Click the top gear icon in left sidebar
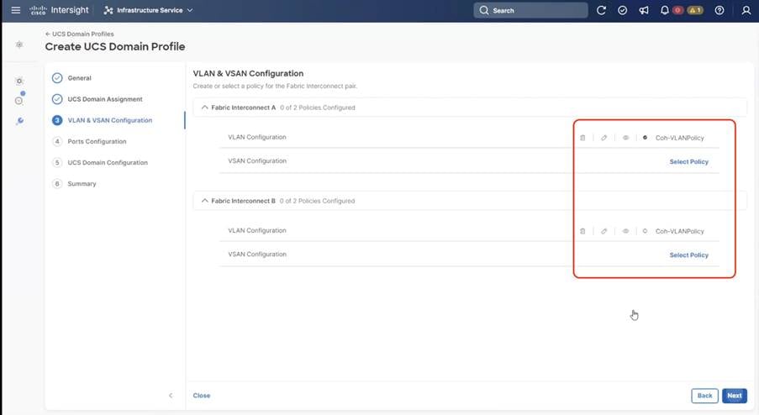759x415 pixels. coord(19,45)
